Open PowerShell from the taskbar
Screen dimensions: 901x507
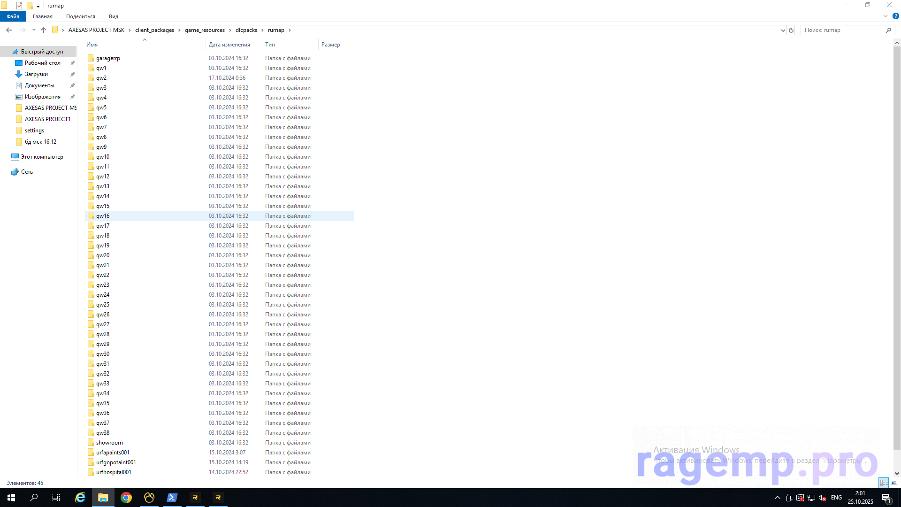[x=172, y=498]
